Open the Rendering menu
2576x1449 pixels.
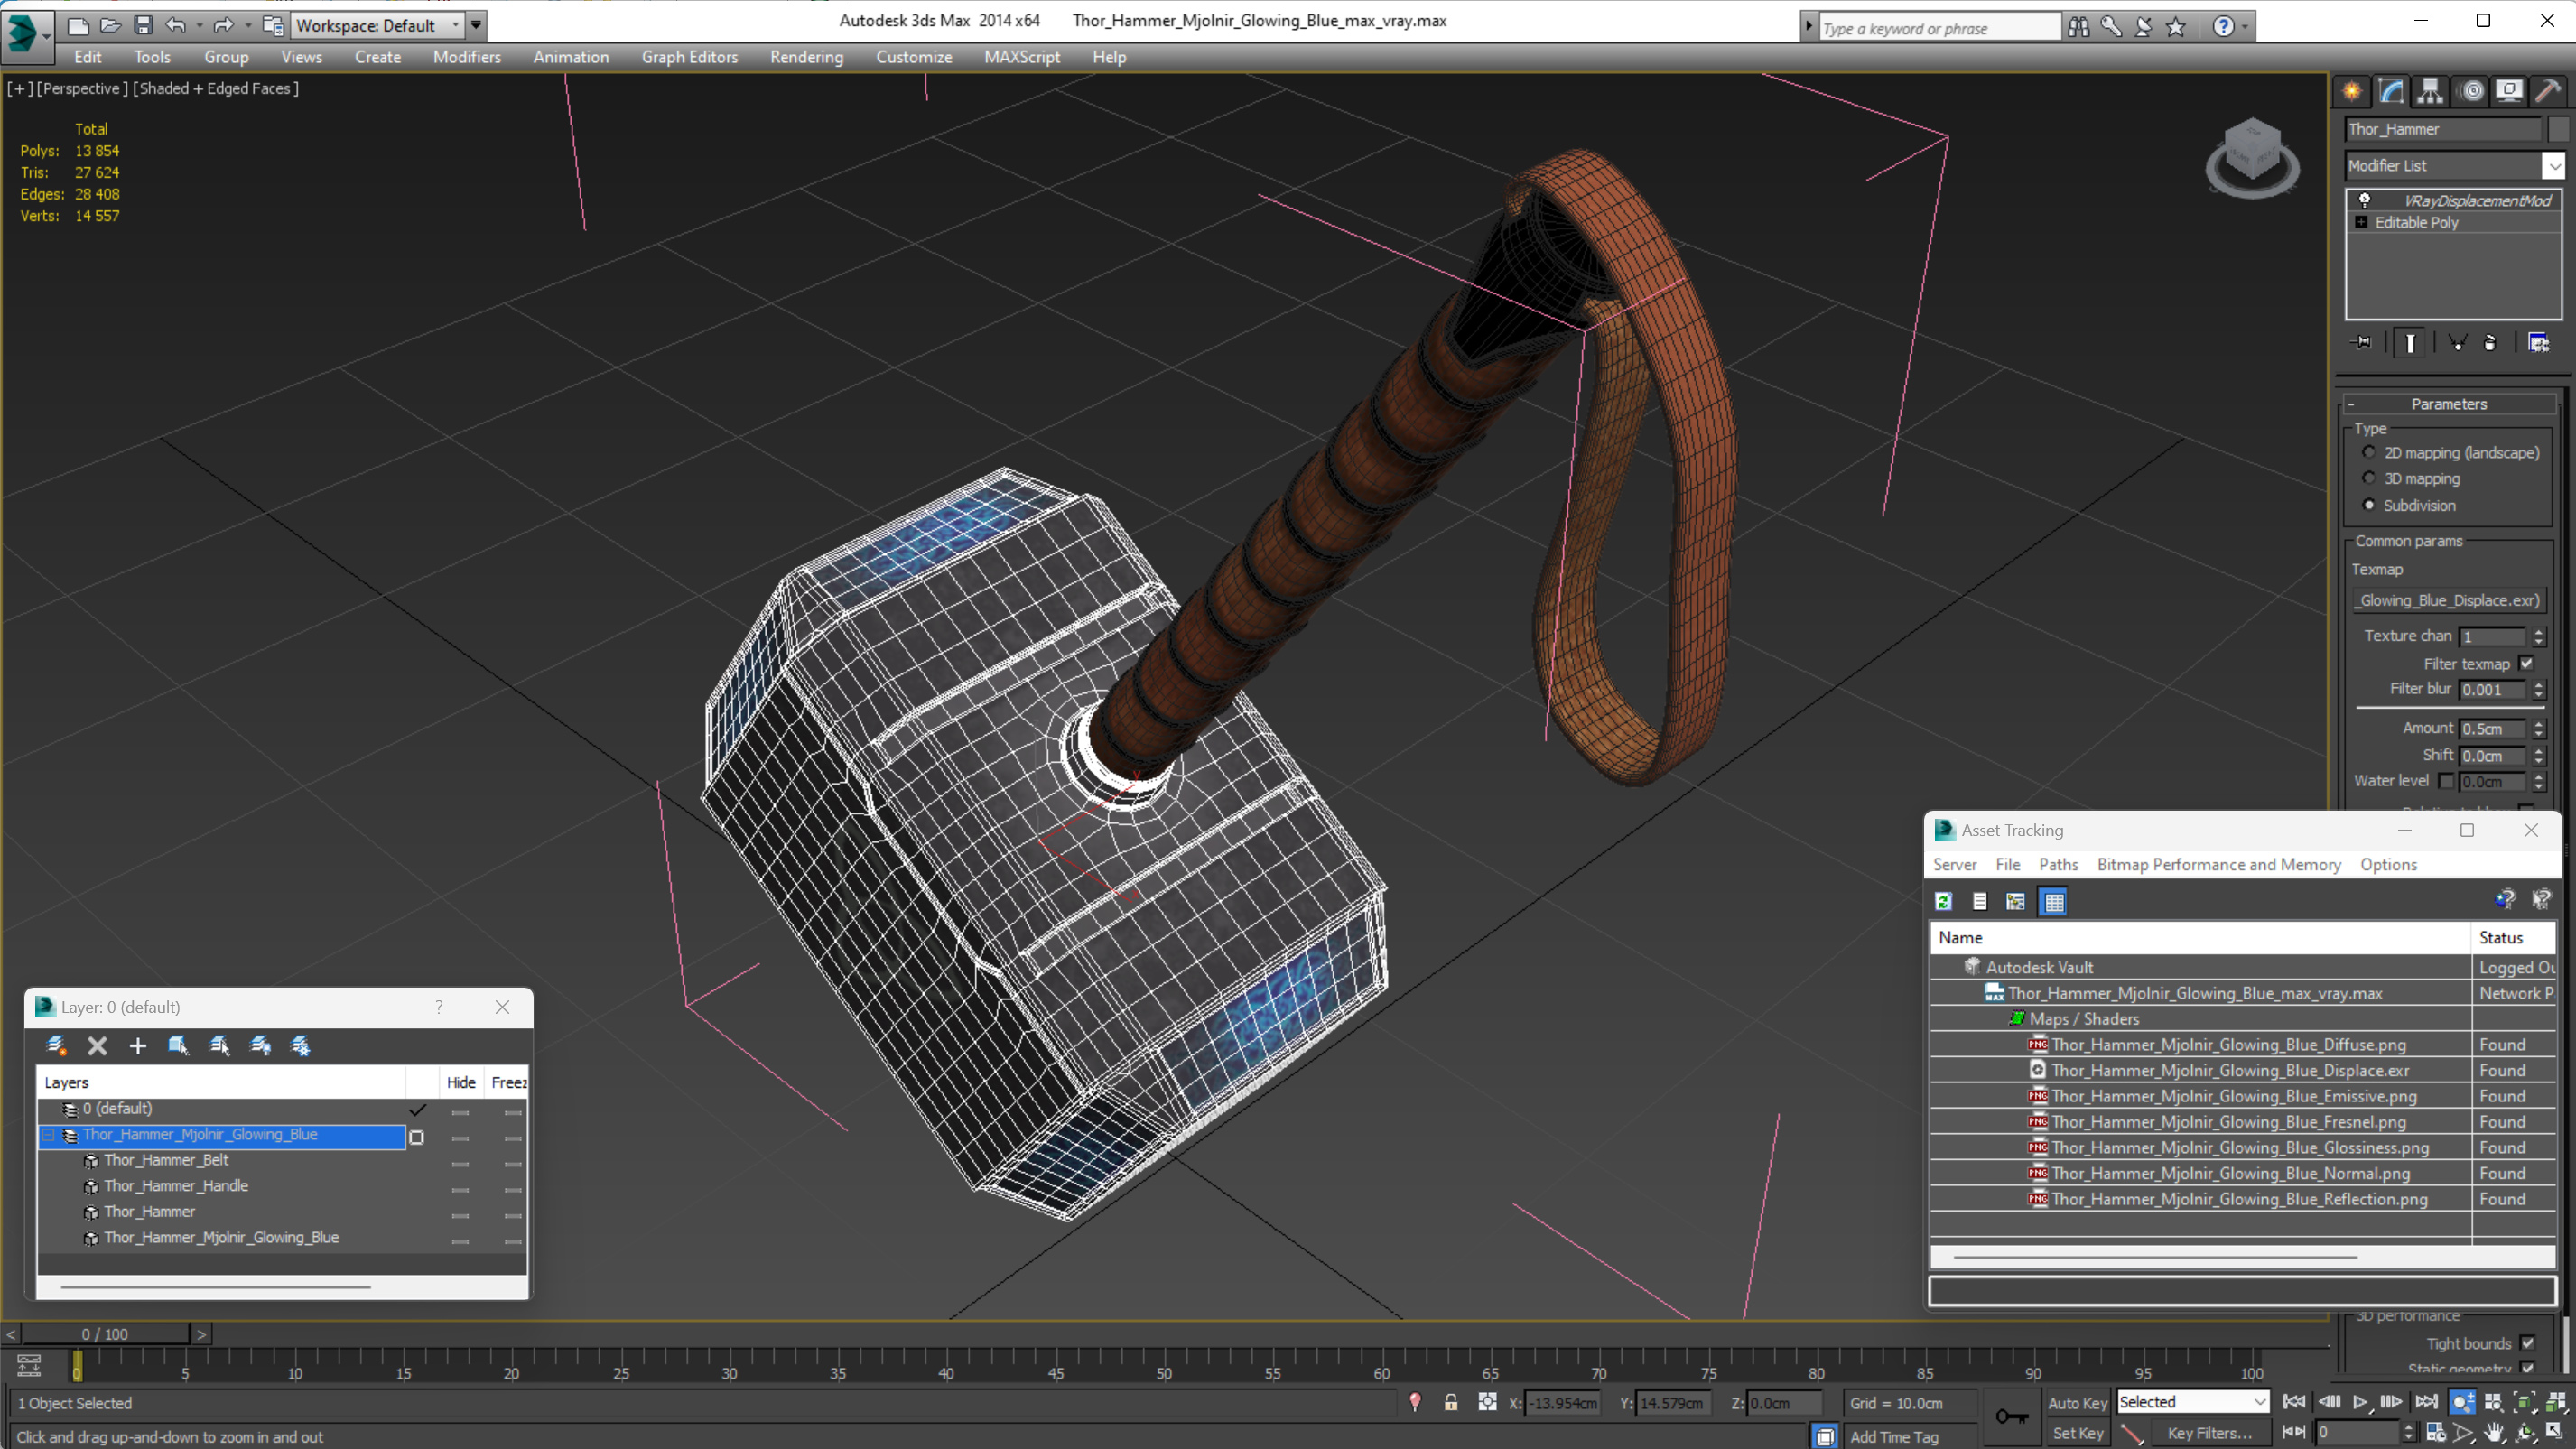806,57
